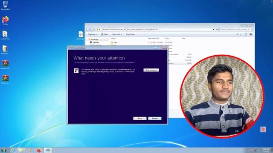Click the Explorer help question mark icon

tap(251, 34)
